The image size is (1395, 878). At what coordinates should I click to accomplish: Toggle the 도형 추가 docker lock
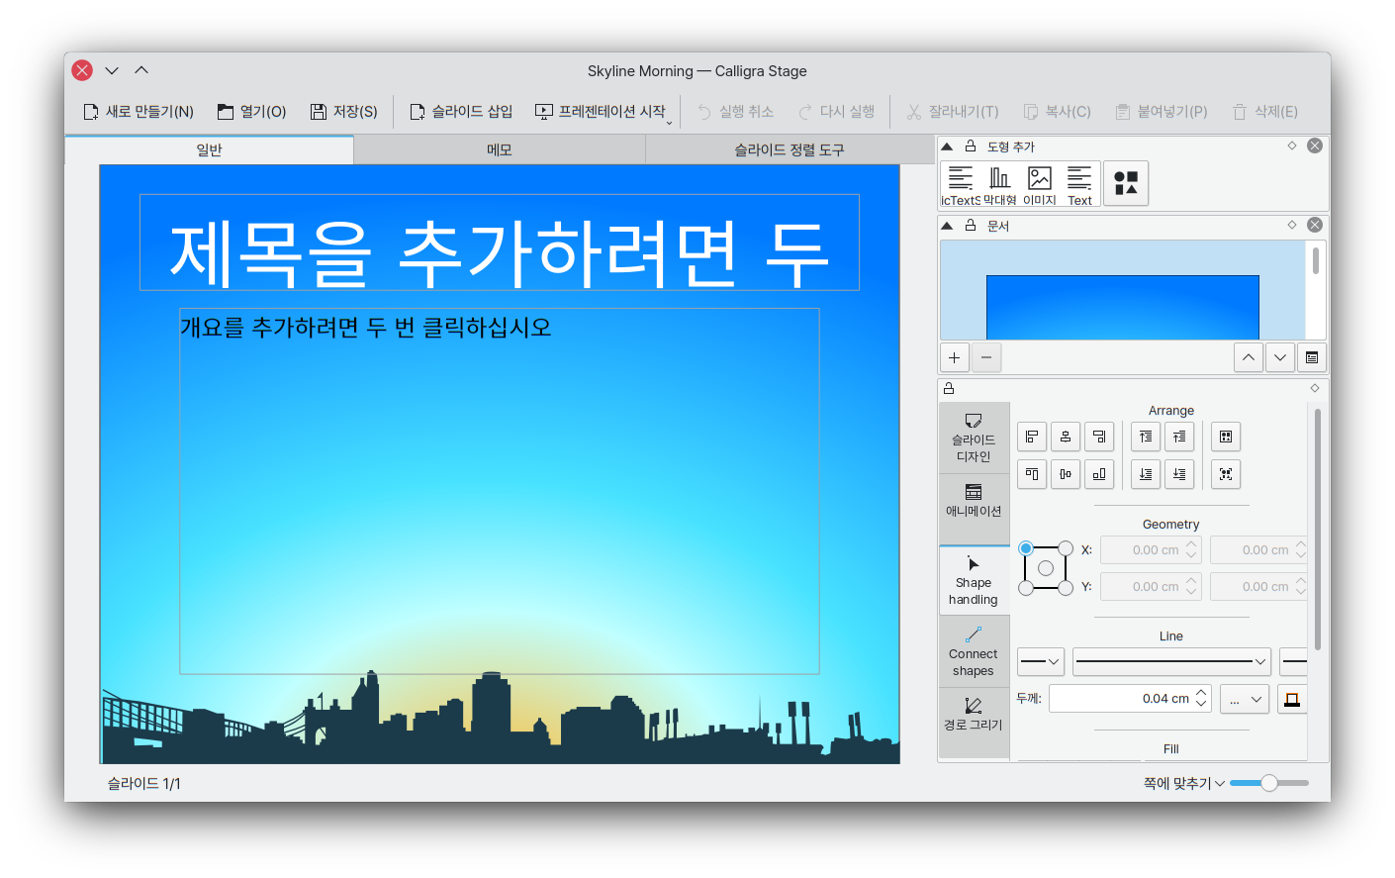971,146
